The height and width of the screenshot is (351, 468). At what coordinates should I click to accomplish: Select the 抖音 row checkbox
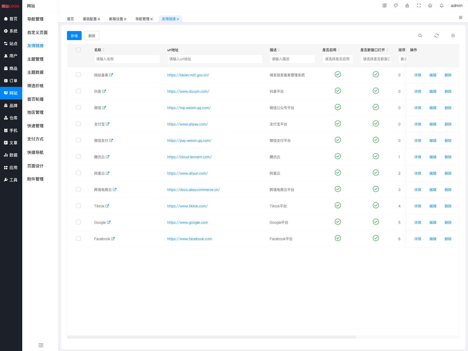click(x=78, y=91)
